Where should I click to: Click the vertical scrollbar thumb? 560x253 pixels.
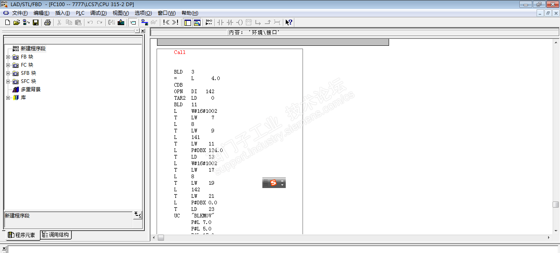(556, 205)
